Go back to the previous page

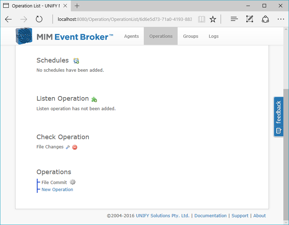(x=8, y=19)
